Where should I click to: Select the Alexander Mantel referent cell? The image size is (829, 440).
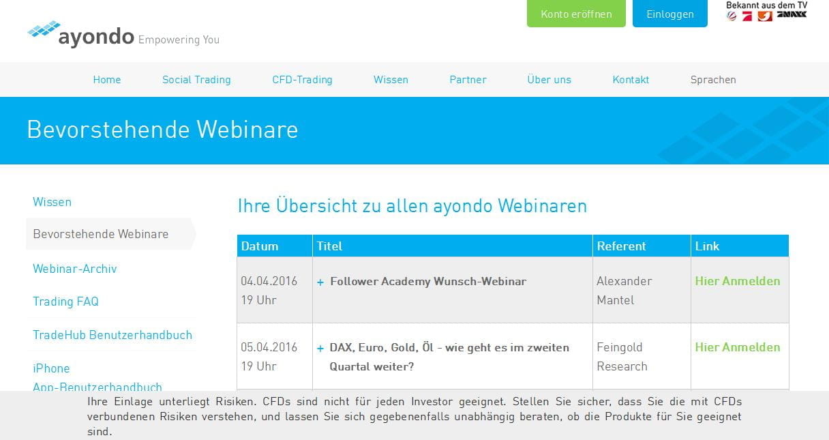tap(642, 290)
